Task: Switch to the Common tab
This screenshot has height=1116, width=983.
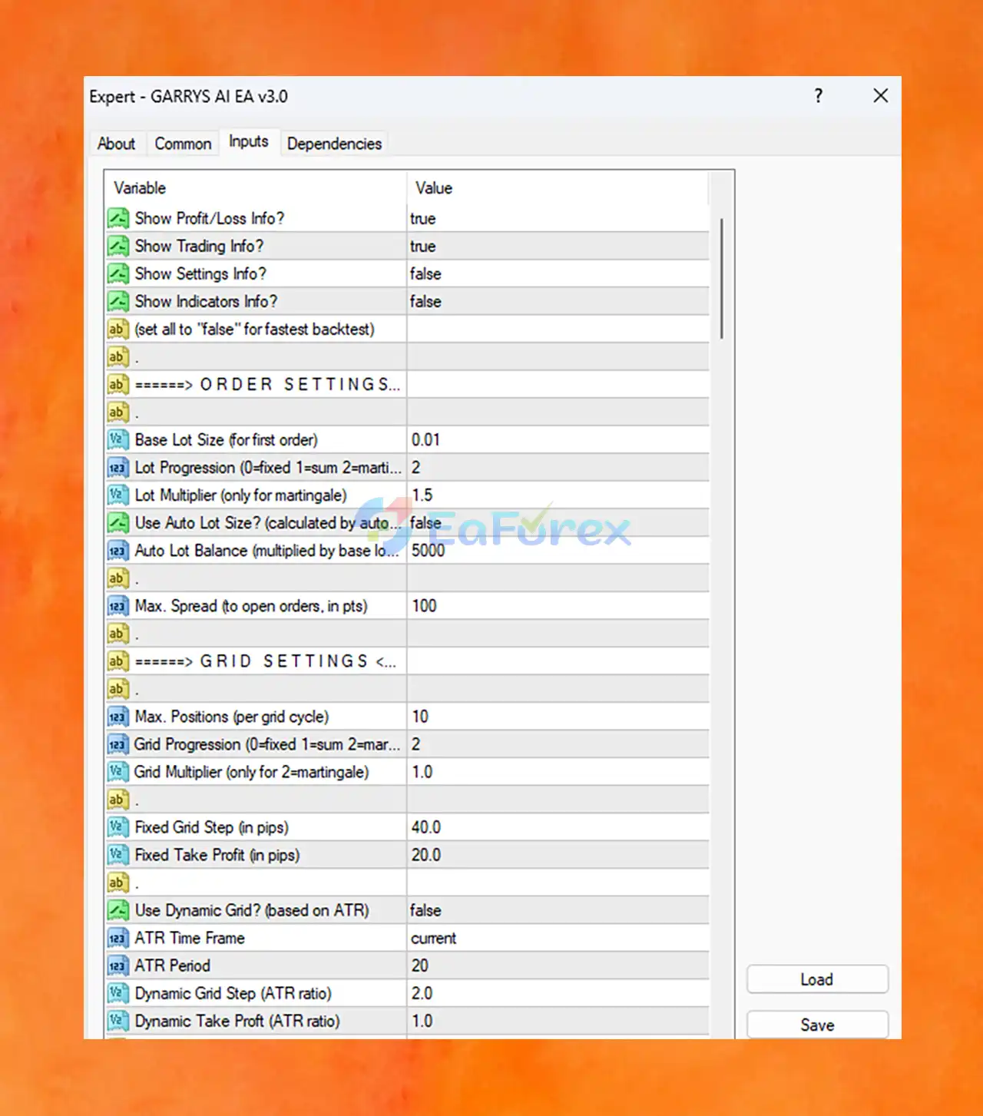Action: [x=183, y=144]
